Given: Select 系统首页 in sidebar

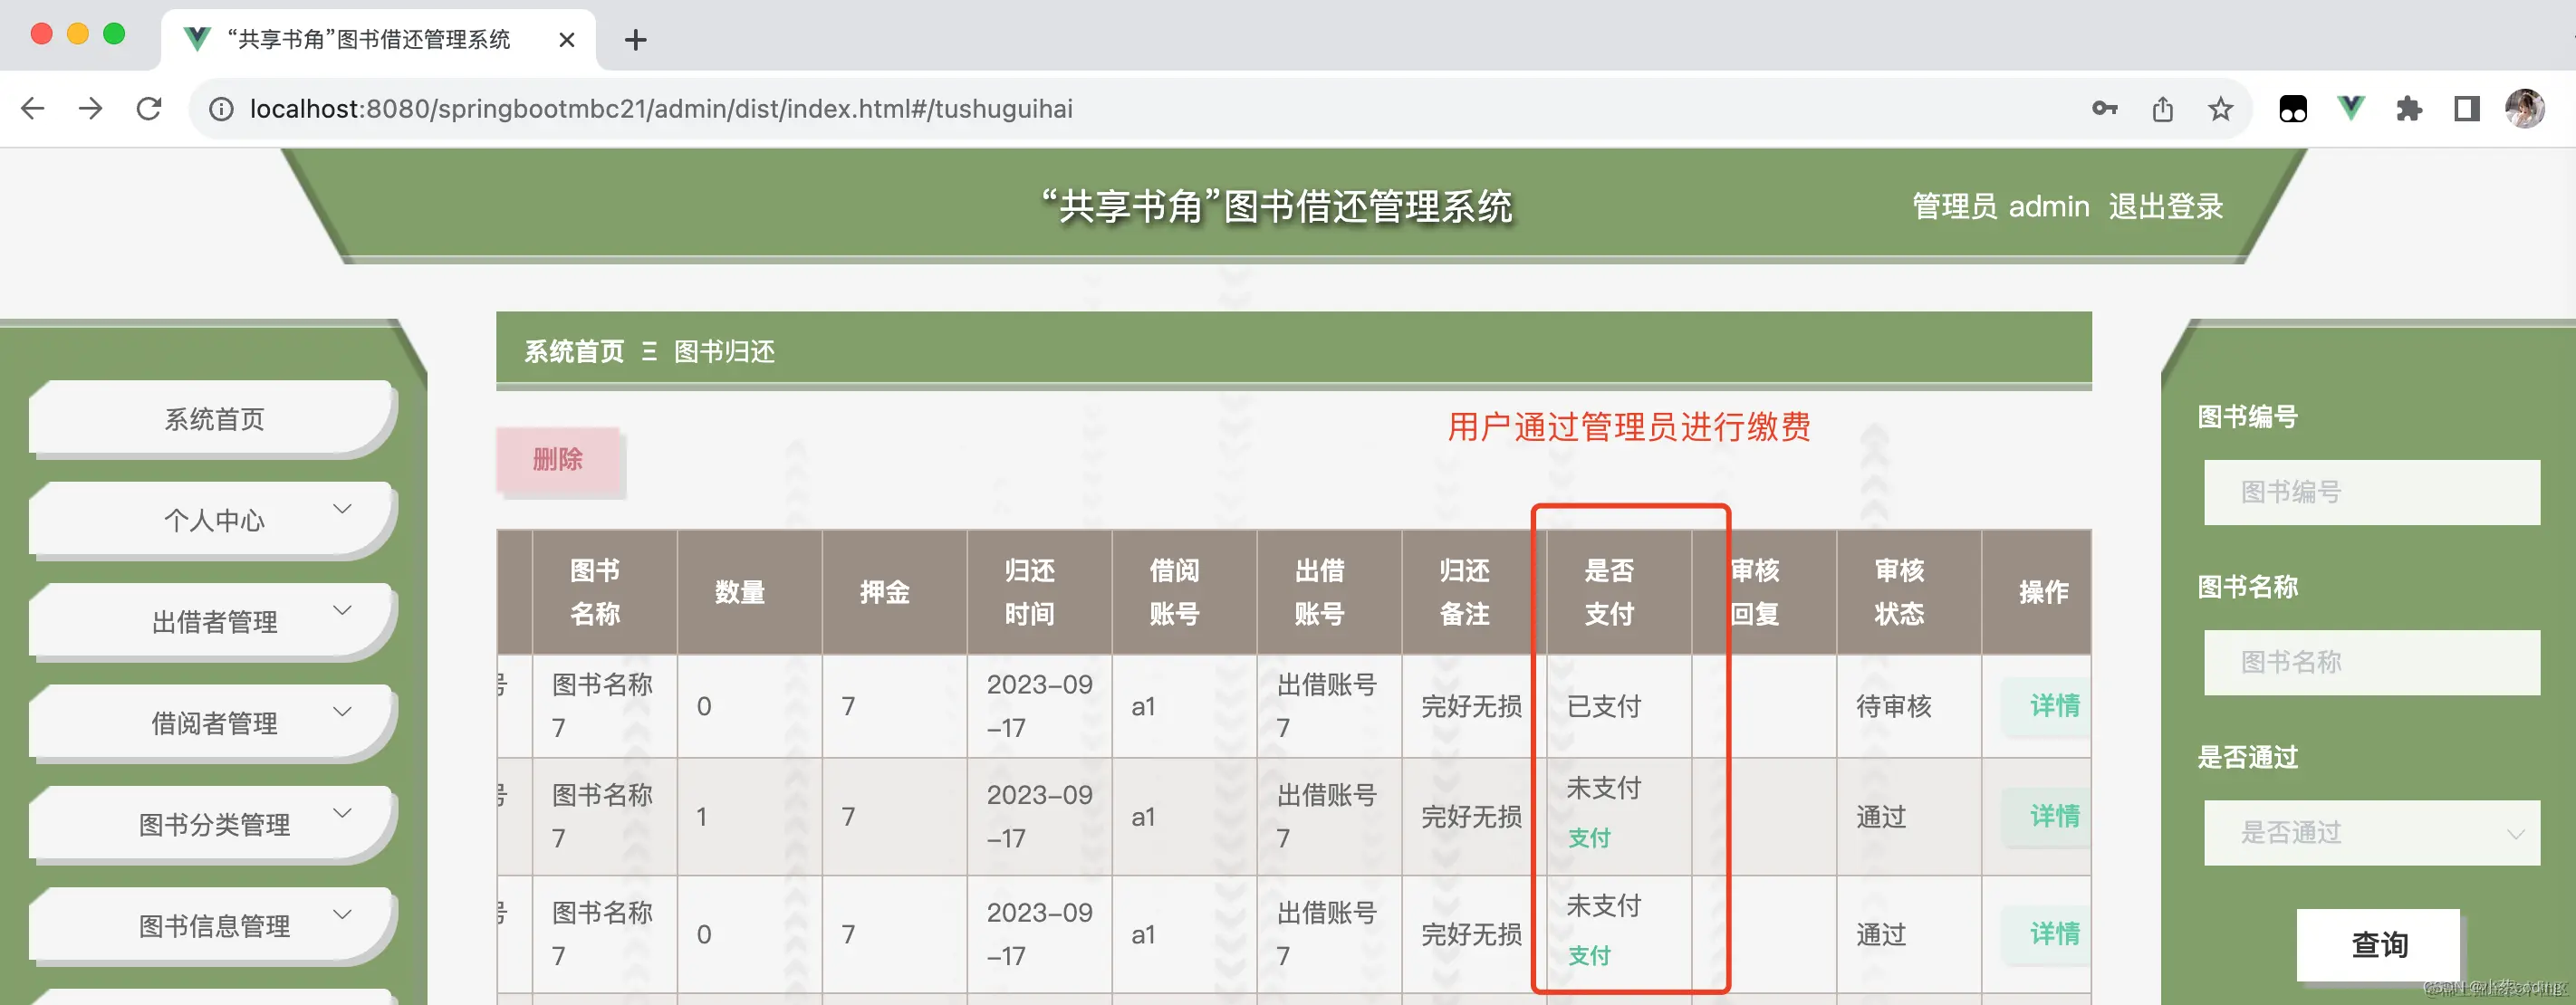Looking at the screenshot, I should pyautogui.click(x=213, y=419).
